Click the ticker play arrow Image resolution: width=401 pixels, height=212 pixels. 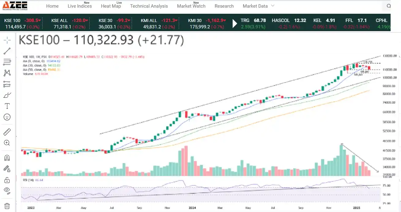pyautogui.click(x=235, y=23)
